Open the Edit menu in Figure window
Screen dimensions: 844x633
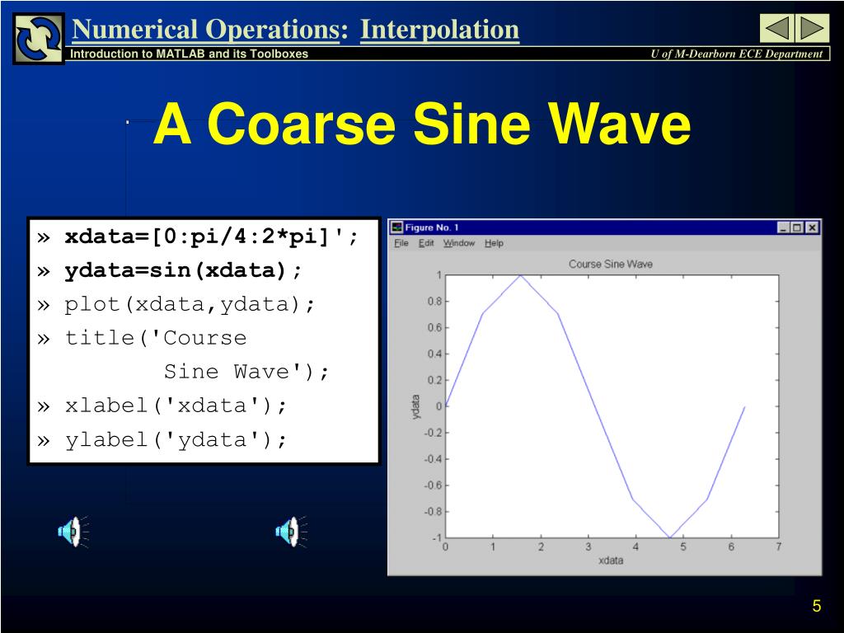click(426, 243)
